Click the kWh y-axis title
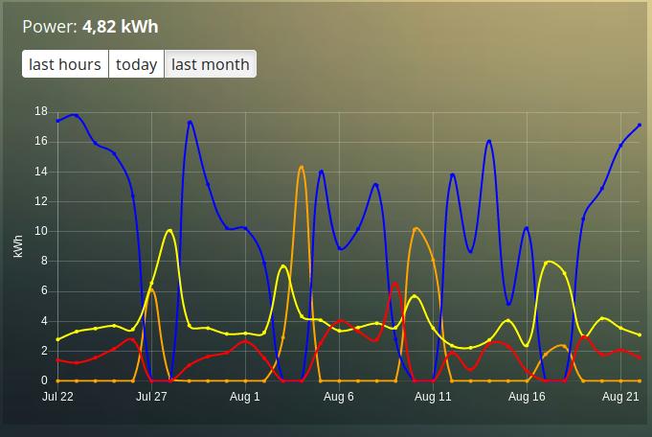This screenshot has height=437, width=652. point(18,246)
